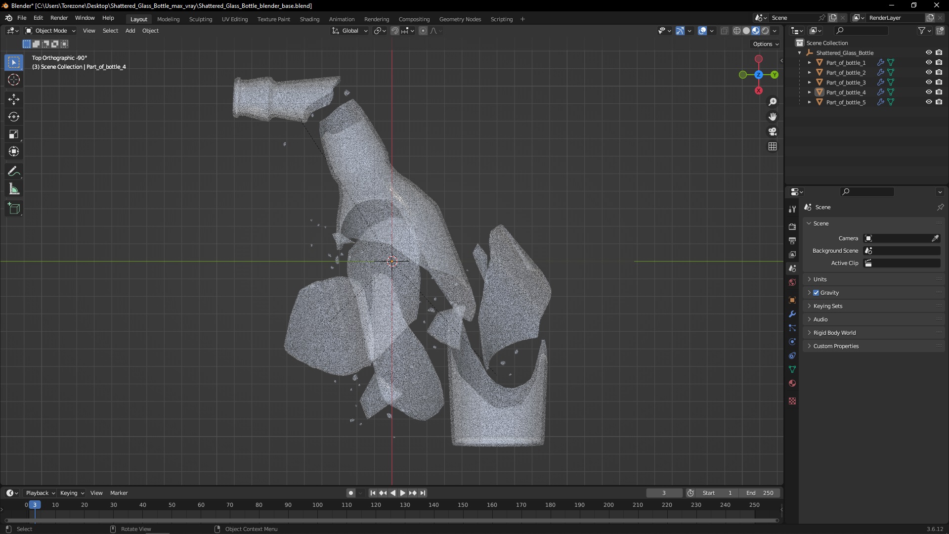The image size is (949, 534).
Task: Hide Part_of_bottle_5 in viewport
Action: (929, 102)
